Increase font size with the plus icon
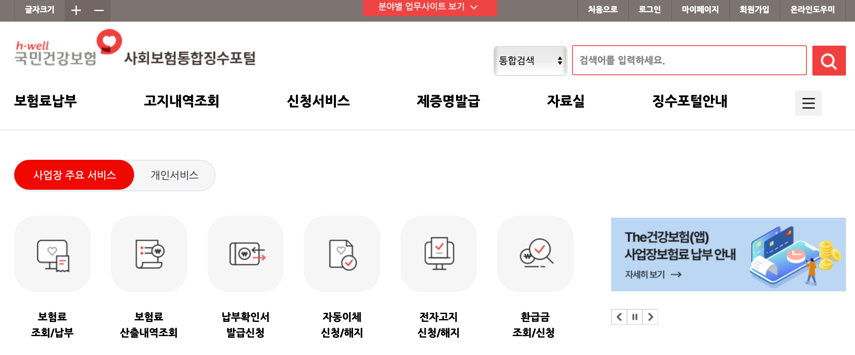The image size is (855, 355). pyautogui.click(x=76, y=9)
